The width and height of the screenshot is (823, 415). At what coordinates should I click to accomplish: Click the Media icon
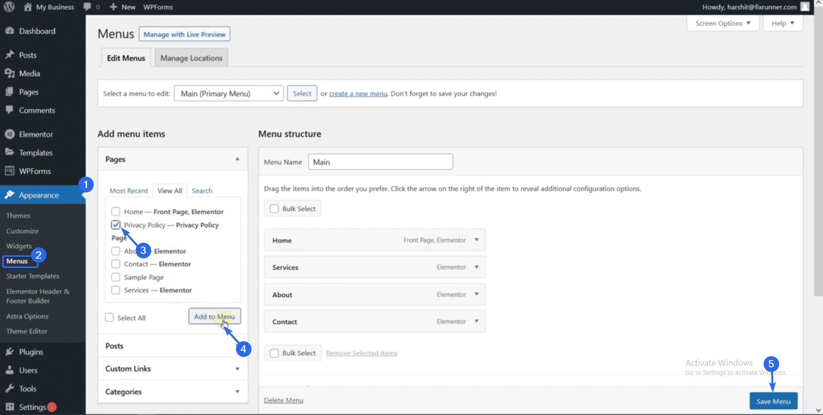click(9, 73)
